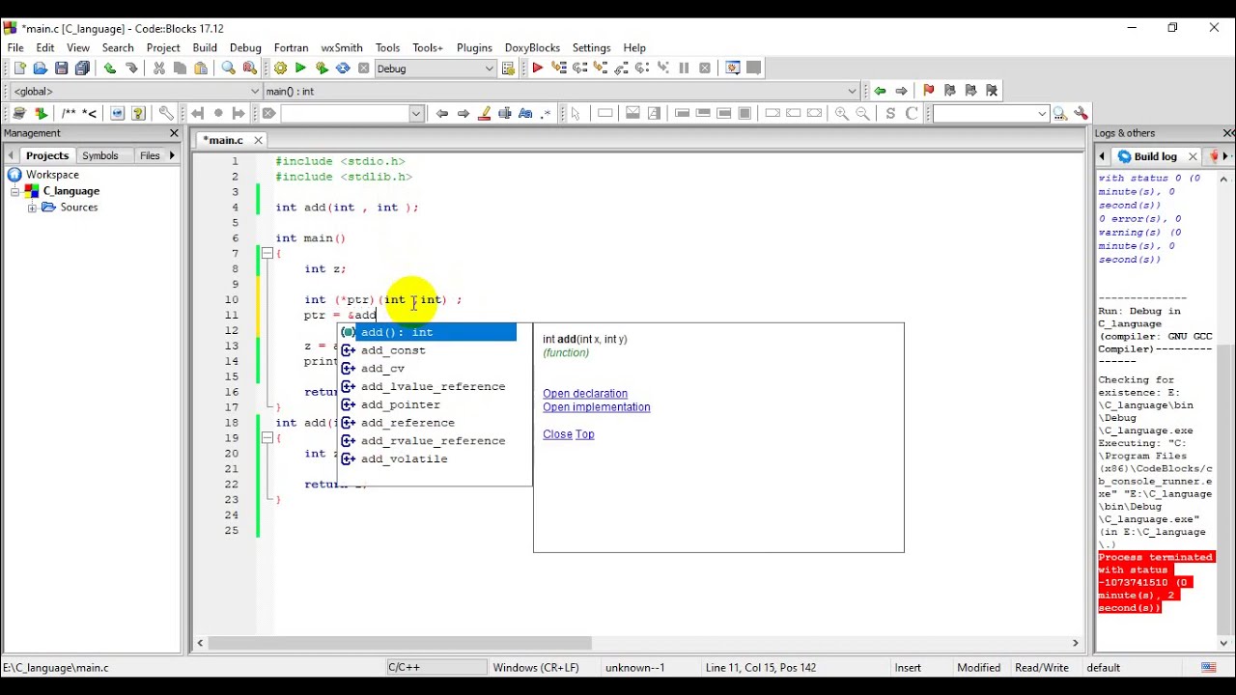
Task: Open the Replace tool
Action: 250,69
